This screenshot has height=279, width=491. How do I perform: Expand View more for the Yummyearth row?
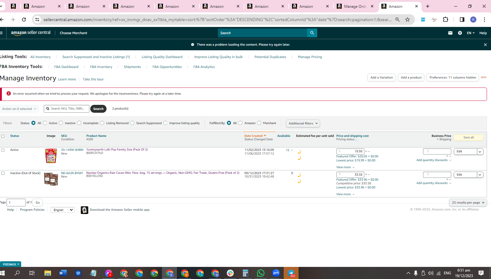click(345, 167)
